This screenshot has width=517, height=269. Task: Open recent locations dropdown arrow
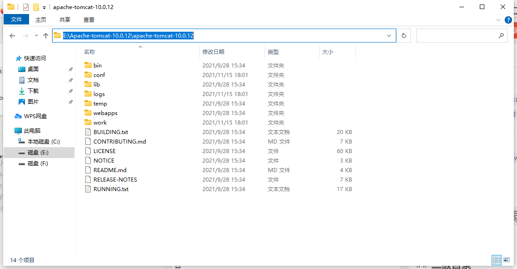(36, 35)
